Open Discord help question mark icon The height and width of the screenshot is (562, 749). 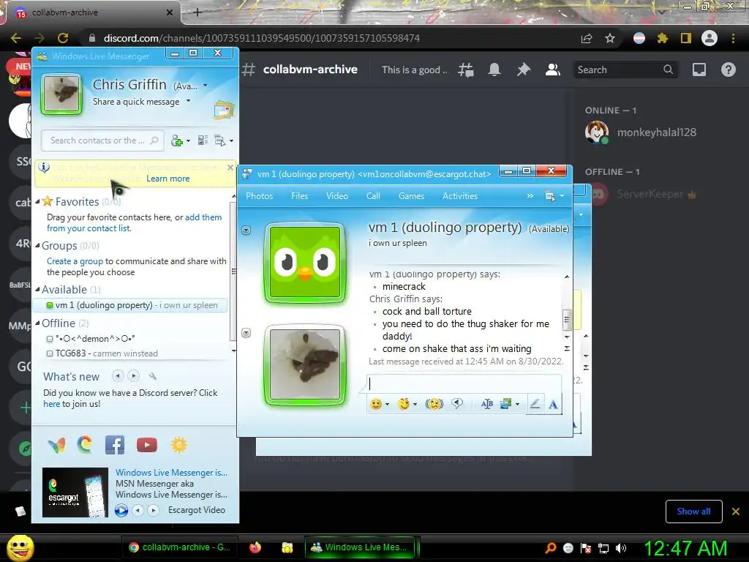(x=728, y=70)
